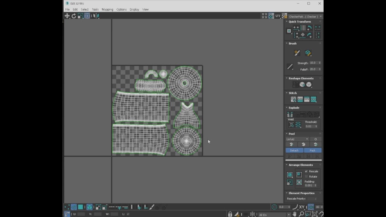The width and height of the screenshot is (386, 217).
Task: Click the Straighten Selection icon in Reshape Elements
Action: [x=296, y=85]
